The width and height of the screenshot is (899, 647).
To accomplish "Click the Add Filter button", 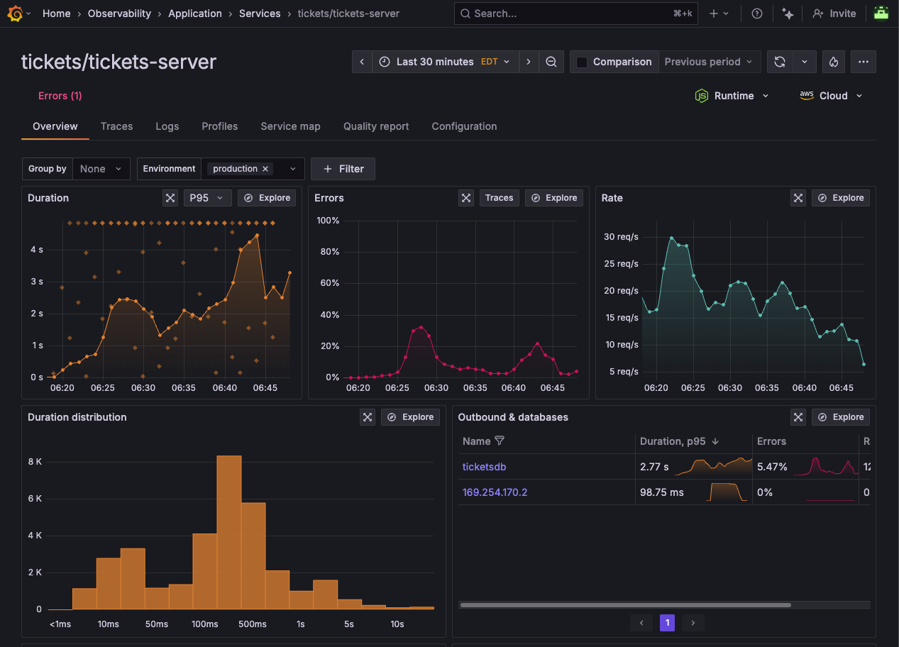I will point(343,169).
